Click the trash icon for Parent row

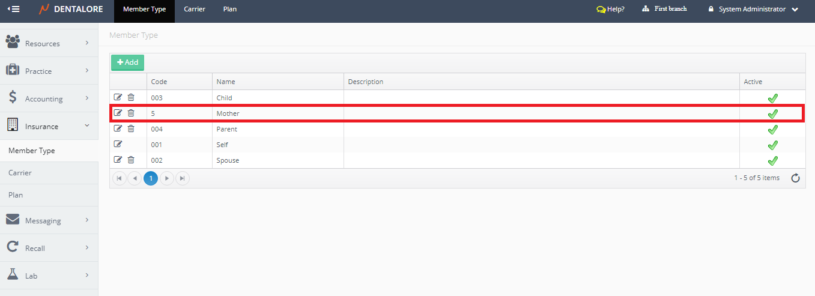tap(131, 128)
